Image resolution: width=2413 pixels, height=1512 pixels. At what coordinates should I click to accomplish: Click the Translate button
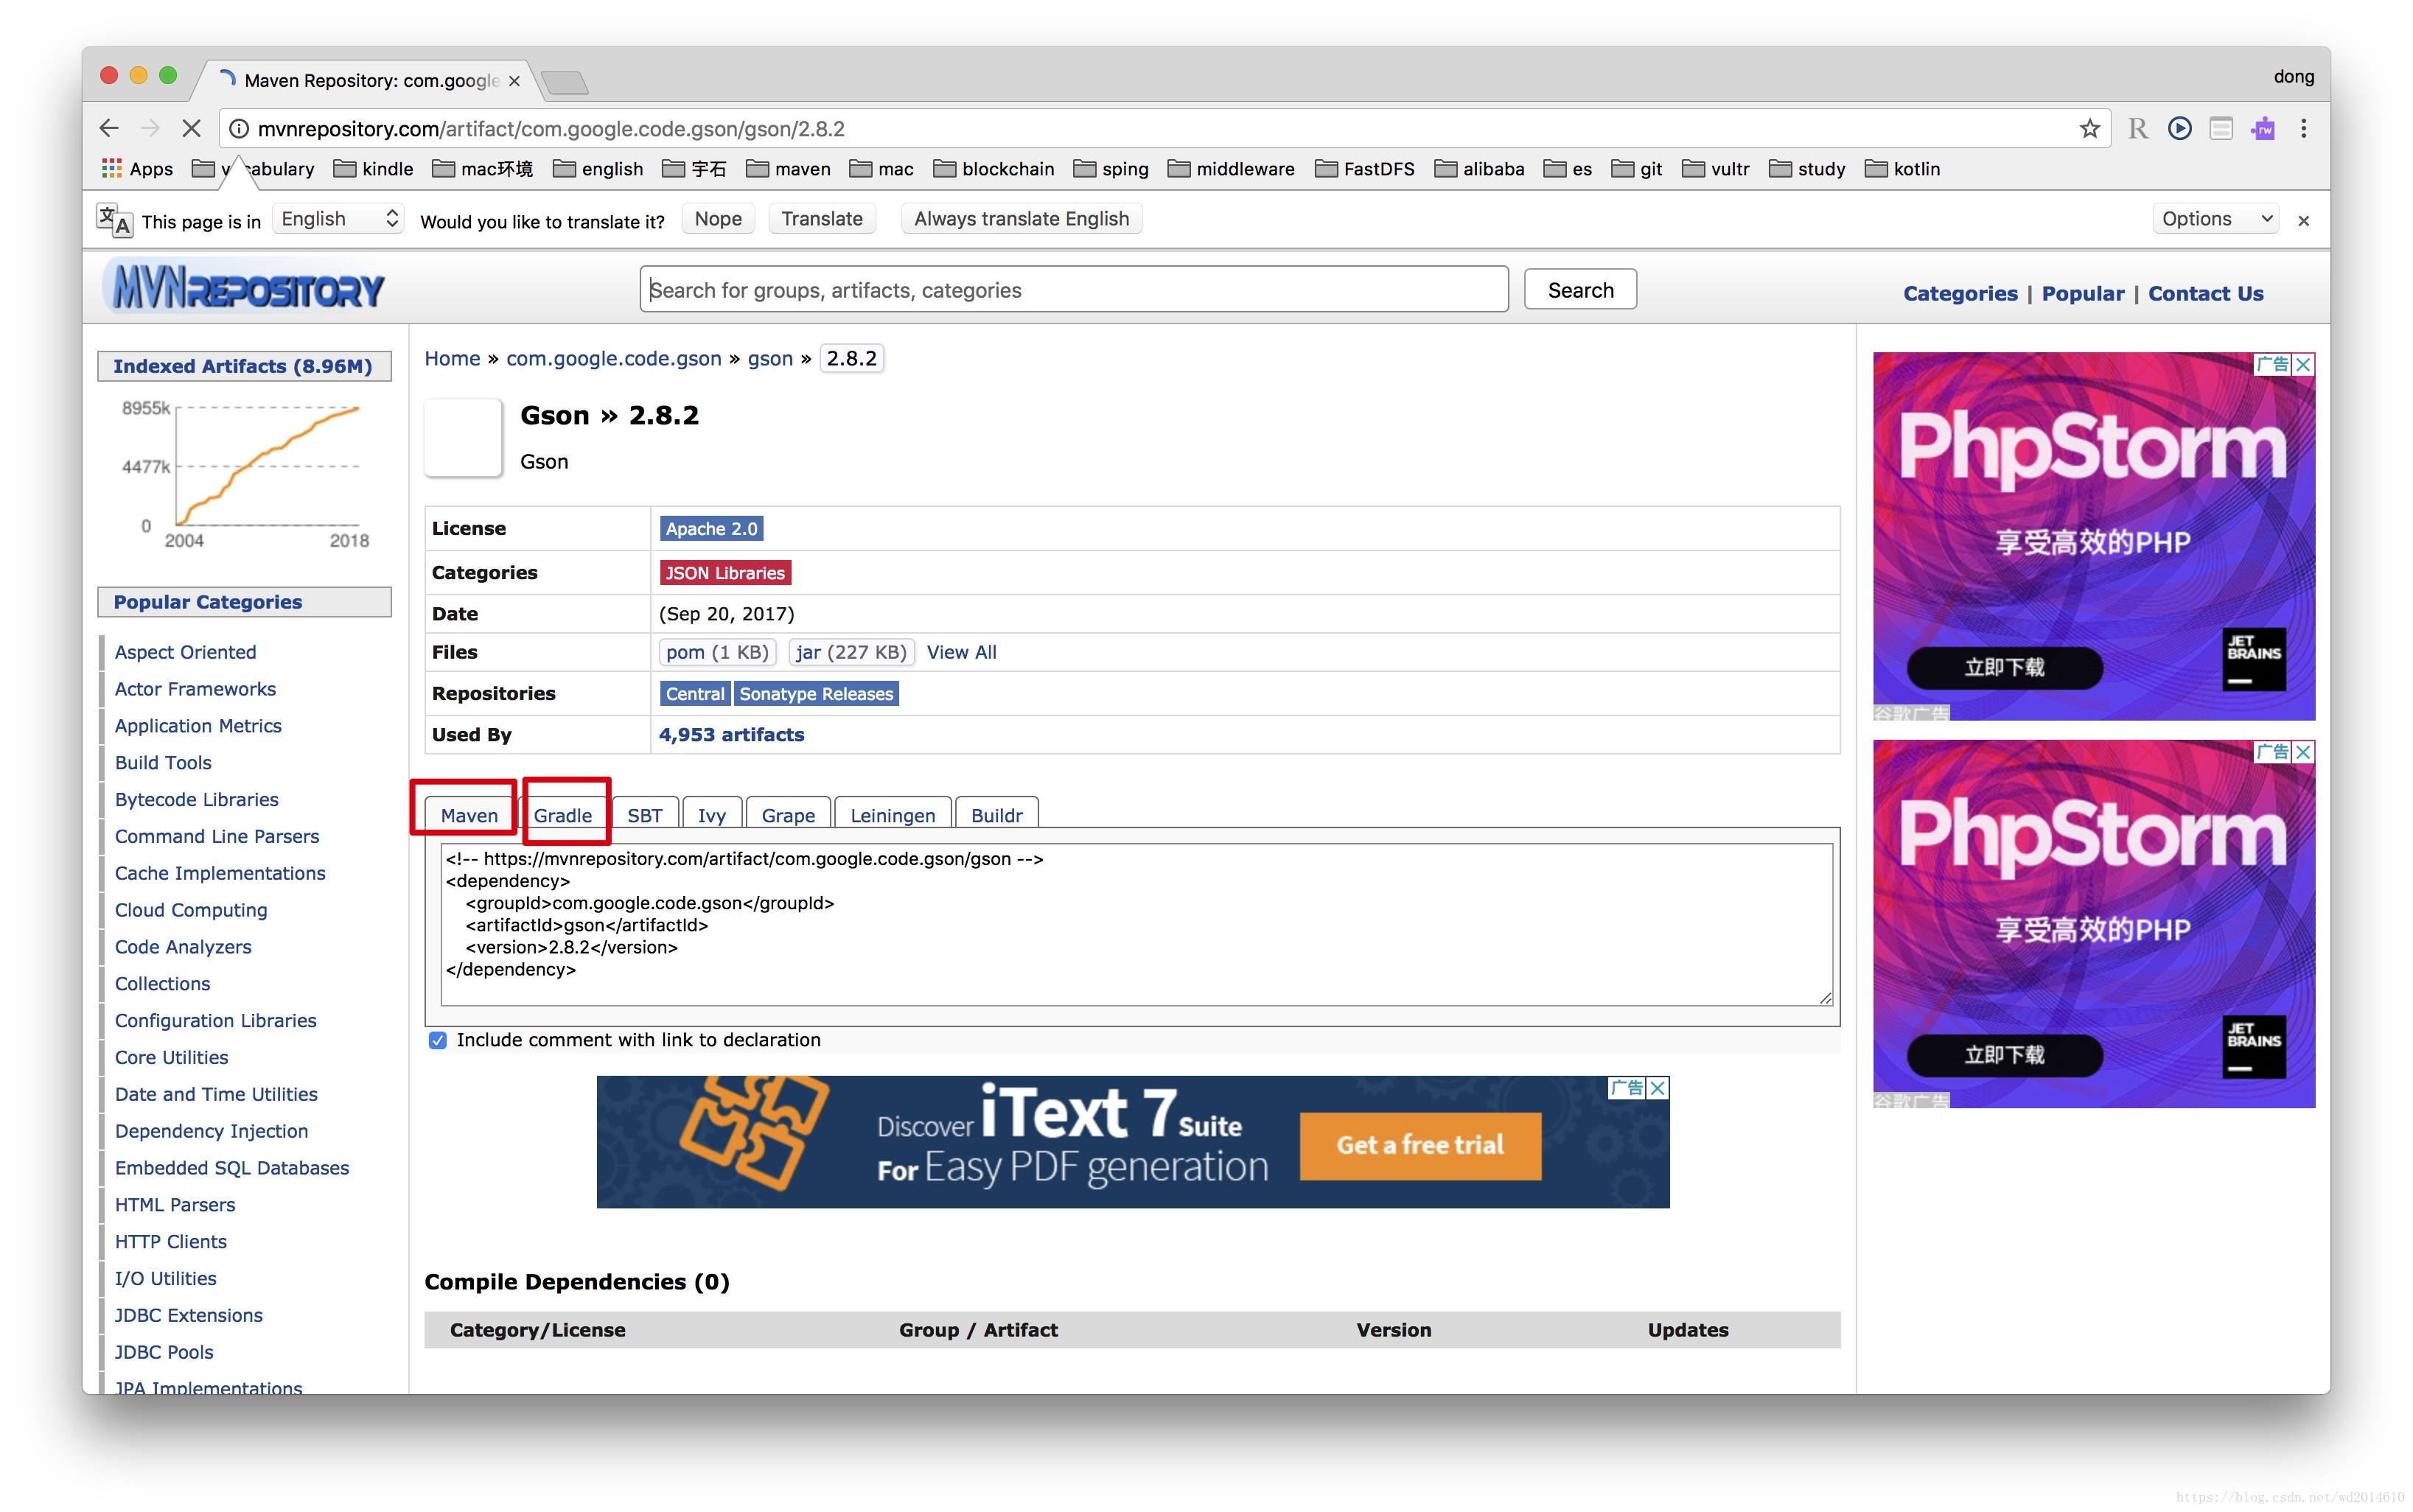(x=821, y=219)
